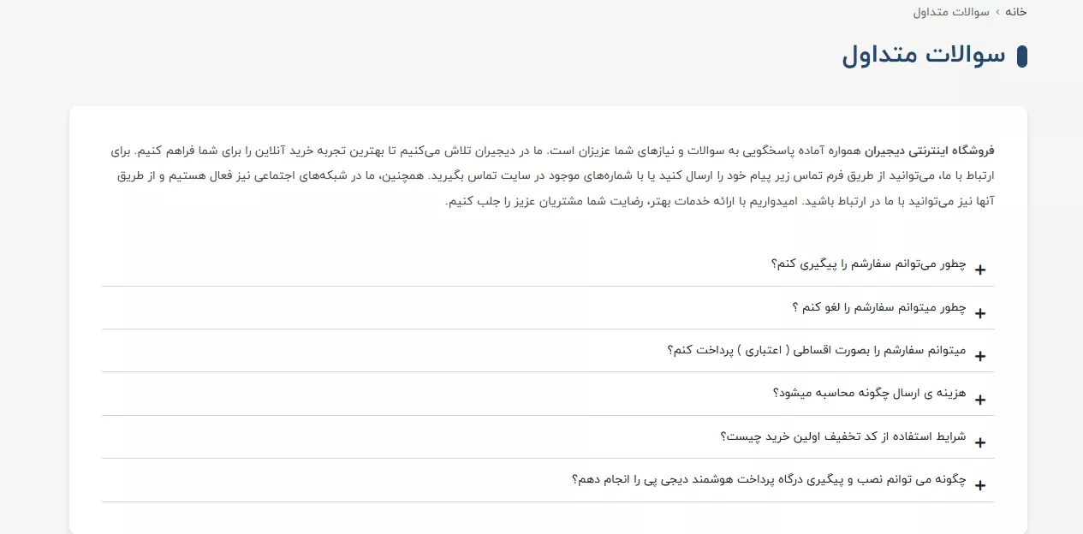Image resolution: width=1083 pixels, height=534 pixels.
Task: Click the bold فروشگاه اینترنتی دیجیران text
Action: pyautogui.click(x=930, y=151)
